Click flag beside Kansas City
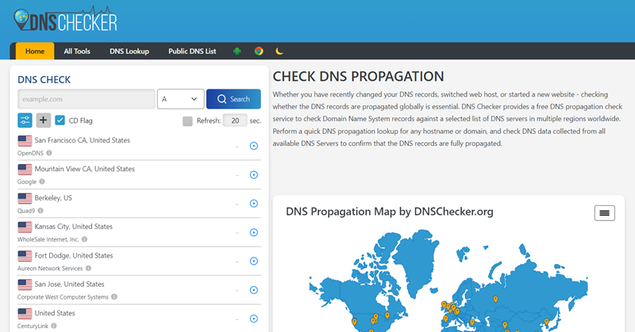This screenshot has width=635, height=332. click(25, 227)
